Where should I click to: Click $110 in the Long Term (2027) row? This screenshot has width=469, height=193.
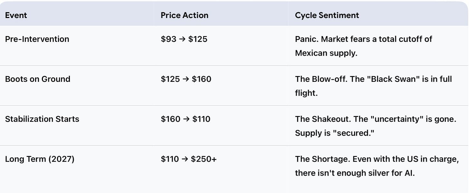[x=170, y=159]
